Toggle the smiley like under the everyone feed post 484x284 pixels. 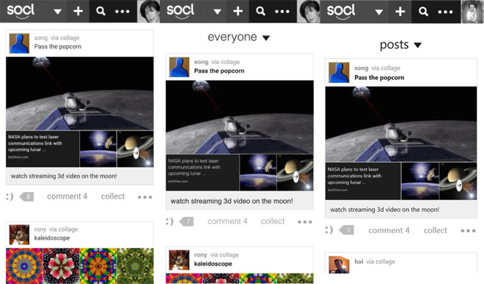point(170,222)
